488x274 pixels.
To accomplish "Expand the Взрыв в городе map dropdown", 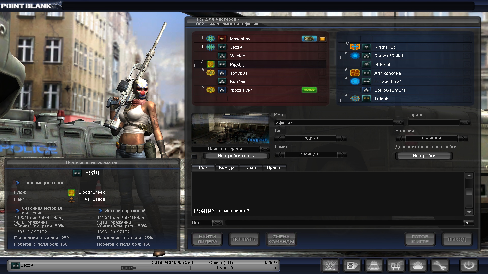I will (x=265, y=149).
